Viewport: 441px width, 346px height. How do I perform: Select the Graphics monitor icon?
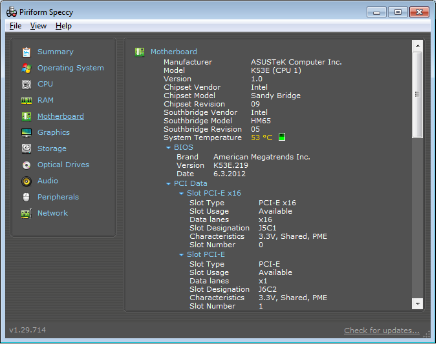pyautogui.click(x=27, y=133)
